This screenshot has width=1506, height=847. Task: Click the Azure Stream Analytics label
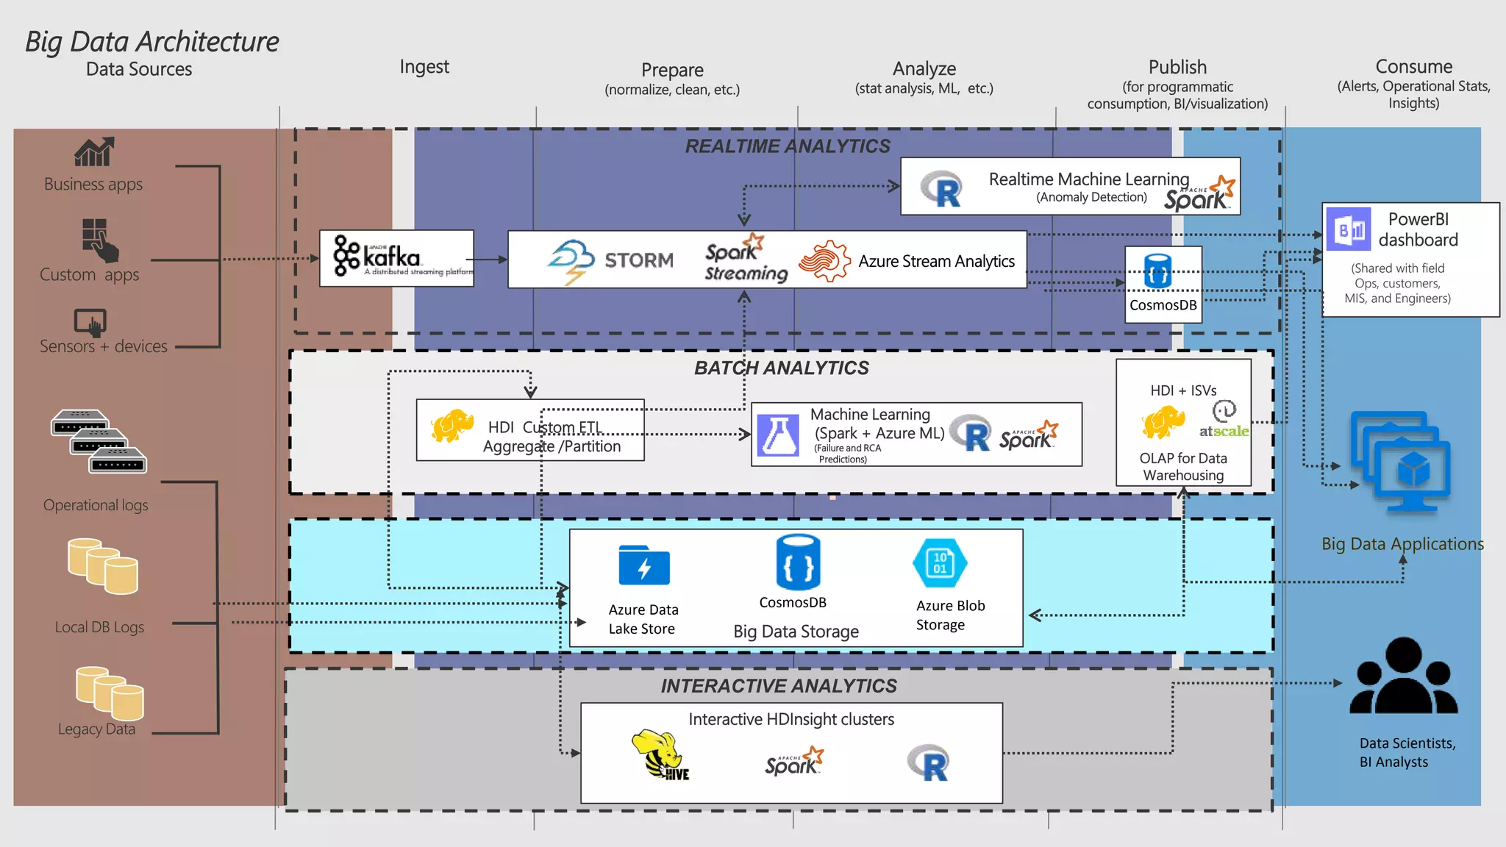pyautogui.click(x=936, y=261)
